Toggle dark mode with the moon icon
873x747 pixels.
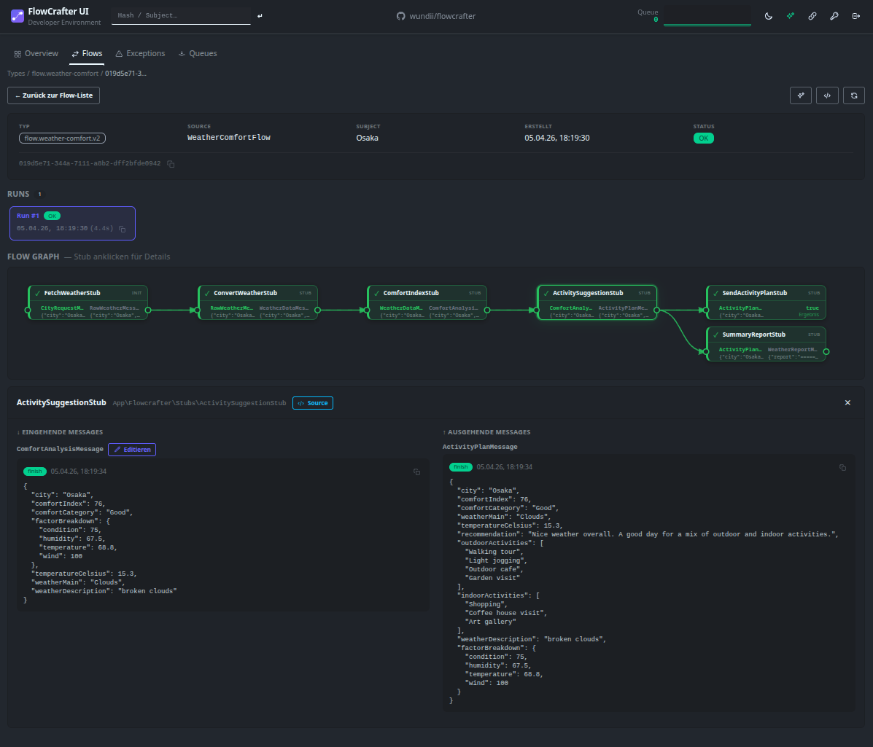tap(769, 16)
